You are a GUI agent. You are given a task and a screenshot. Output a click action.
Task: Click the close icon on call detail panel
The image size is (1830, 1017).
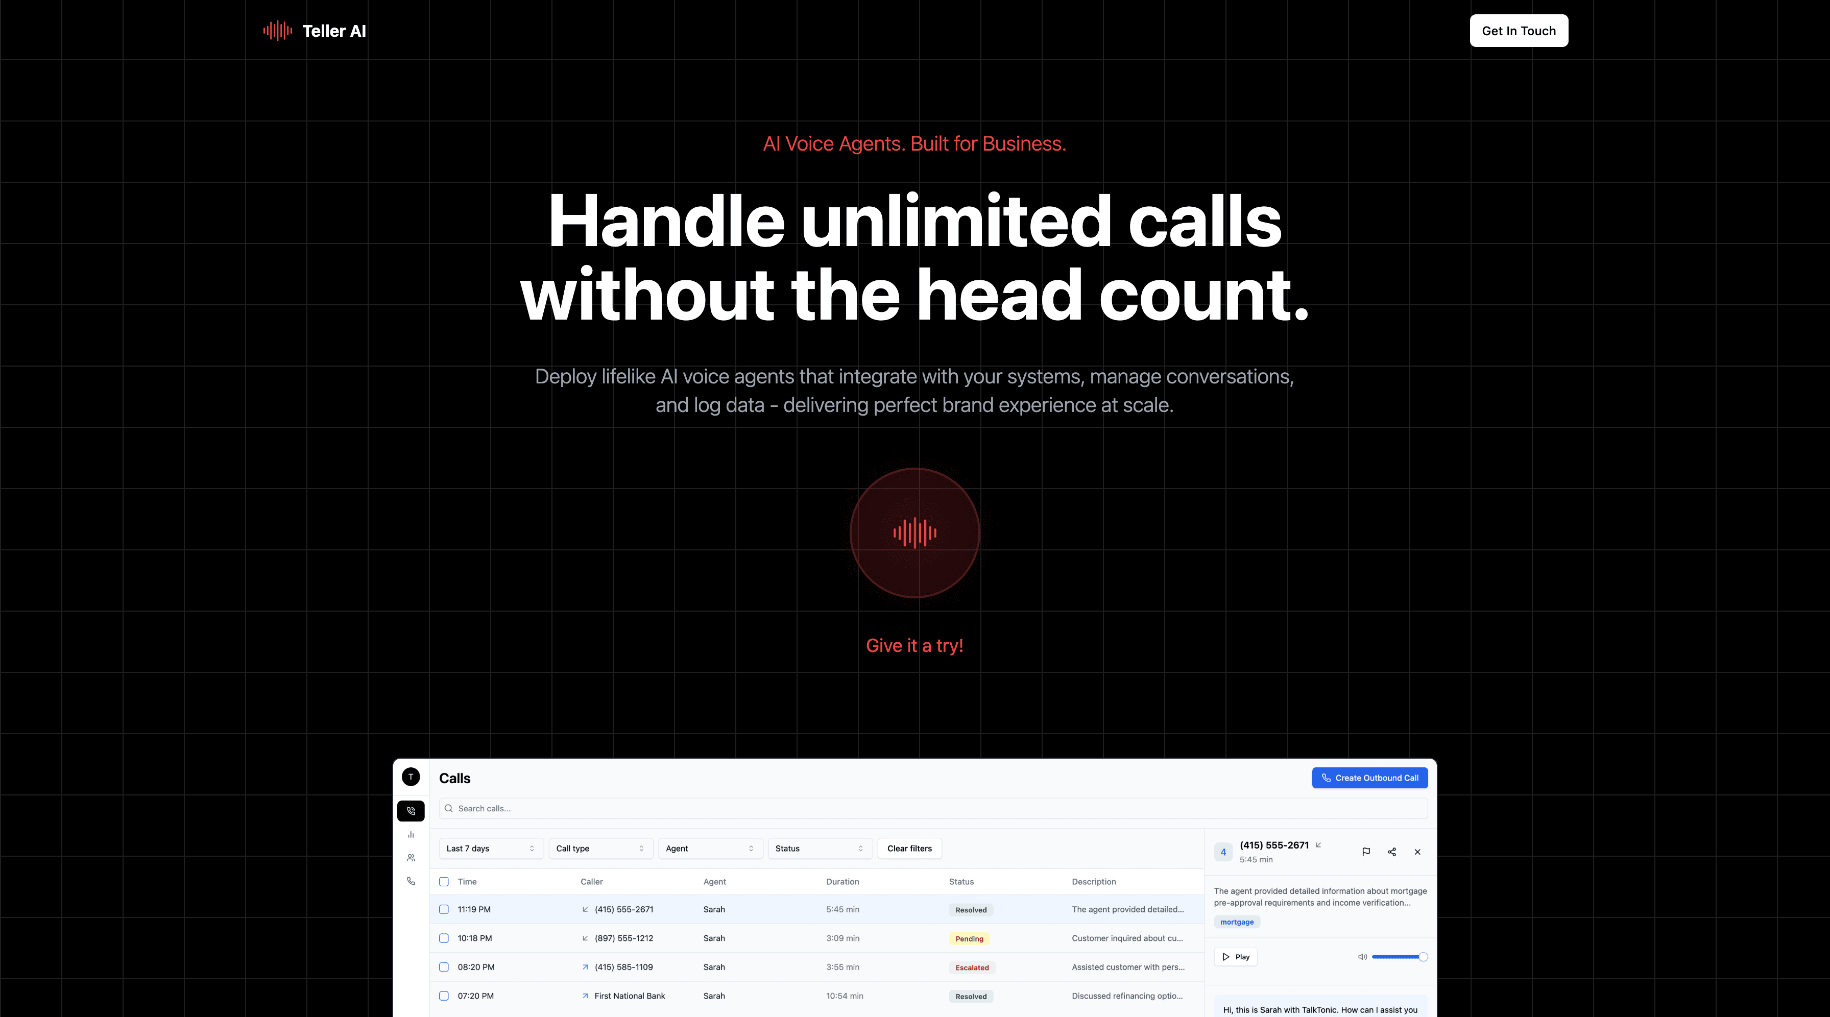[x=1416, y=853]
